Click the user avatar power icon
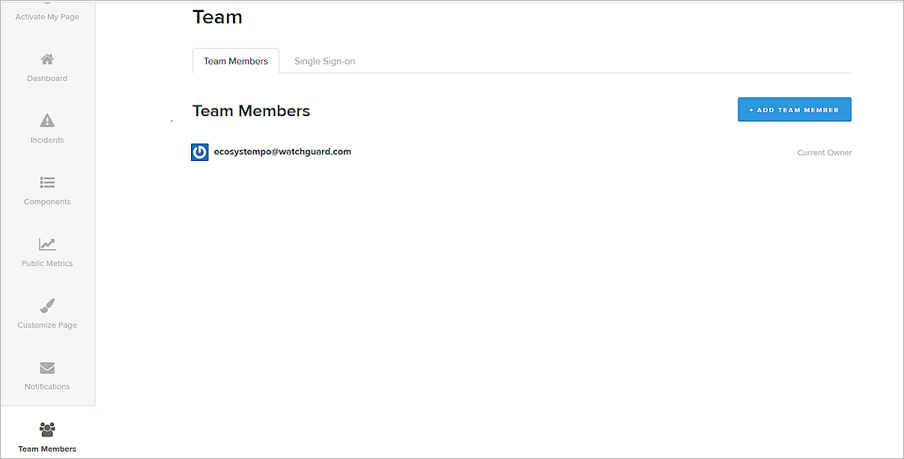 (x=200, y=152)
